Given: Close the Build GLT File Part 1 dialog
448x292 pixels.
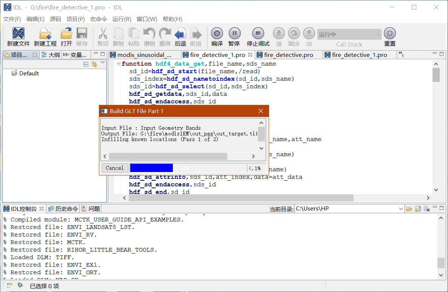Looking at the screenshot, I should click(x=260, y=111).
